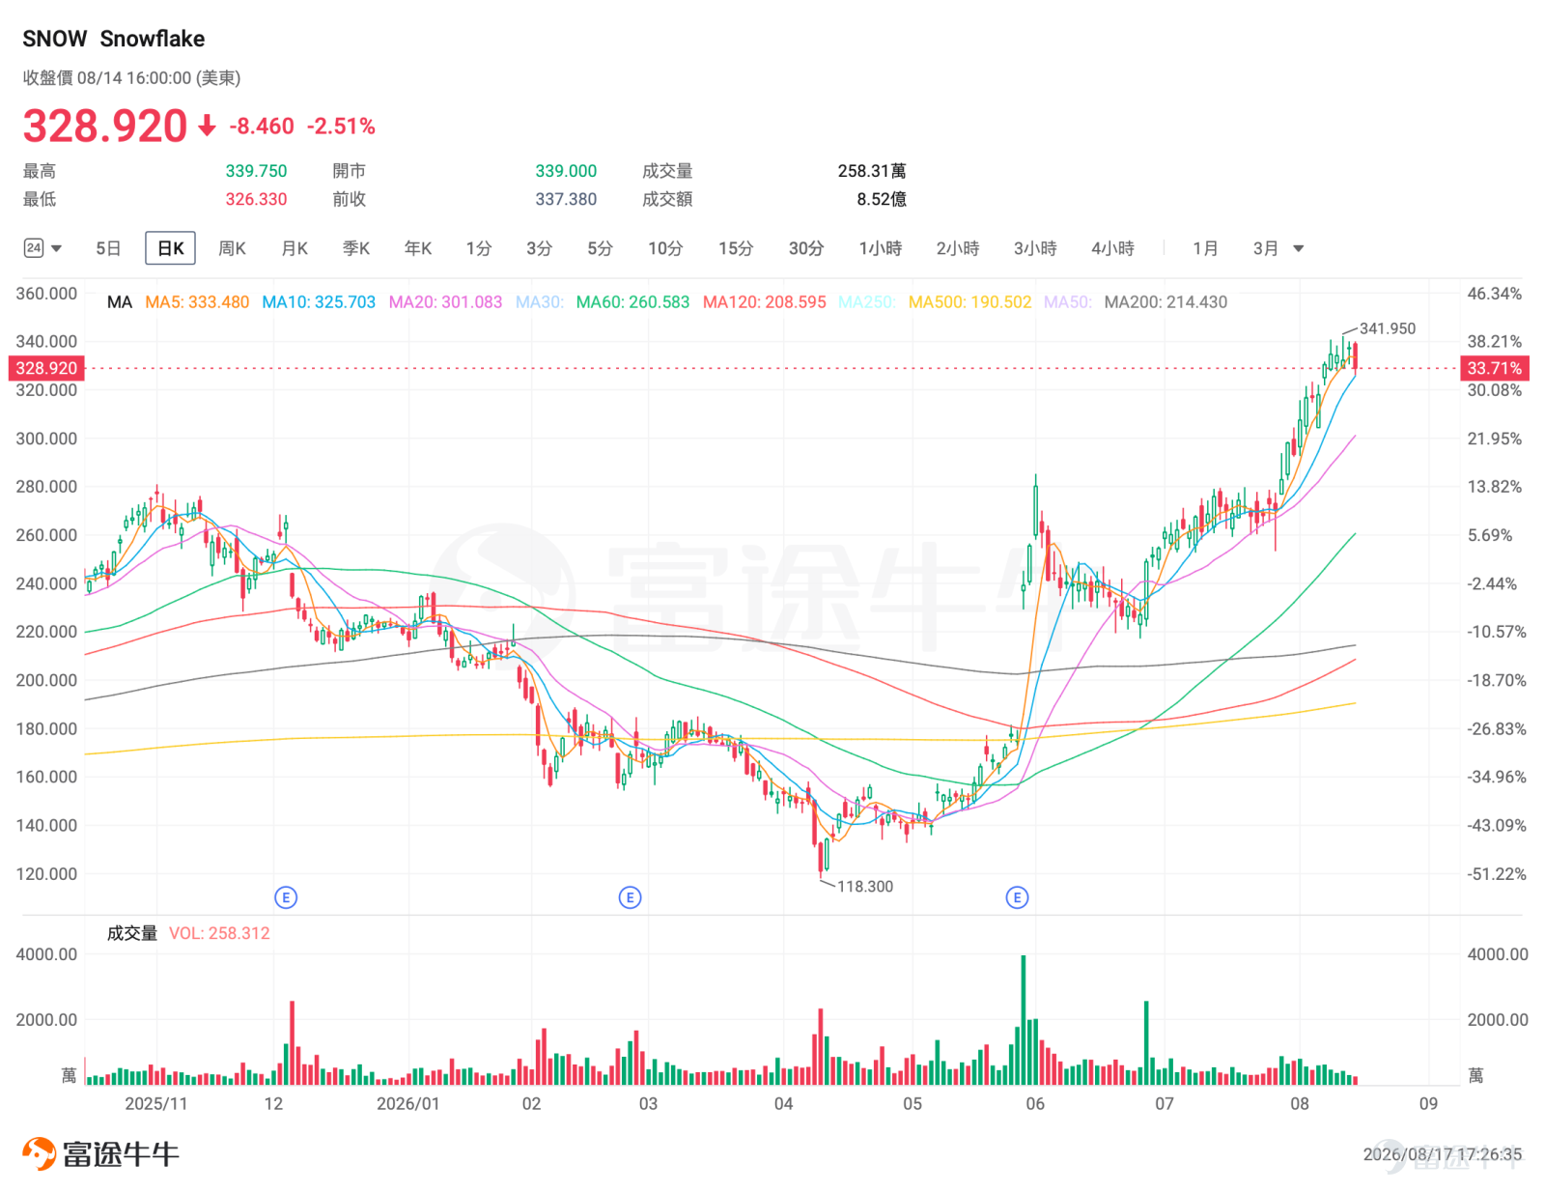
Task: Toggle the MA5 line in the legend
Action: 197,302
